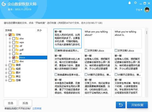This screenshot has height=112, width=152.
Task: Check the xlsx folder checkbox
Action: [14, 38]
